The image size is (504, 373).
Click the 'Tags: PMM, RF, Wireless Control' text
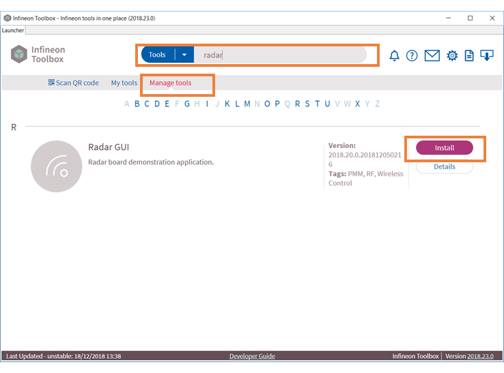366,178
